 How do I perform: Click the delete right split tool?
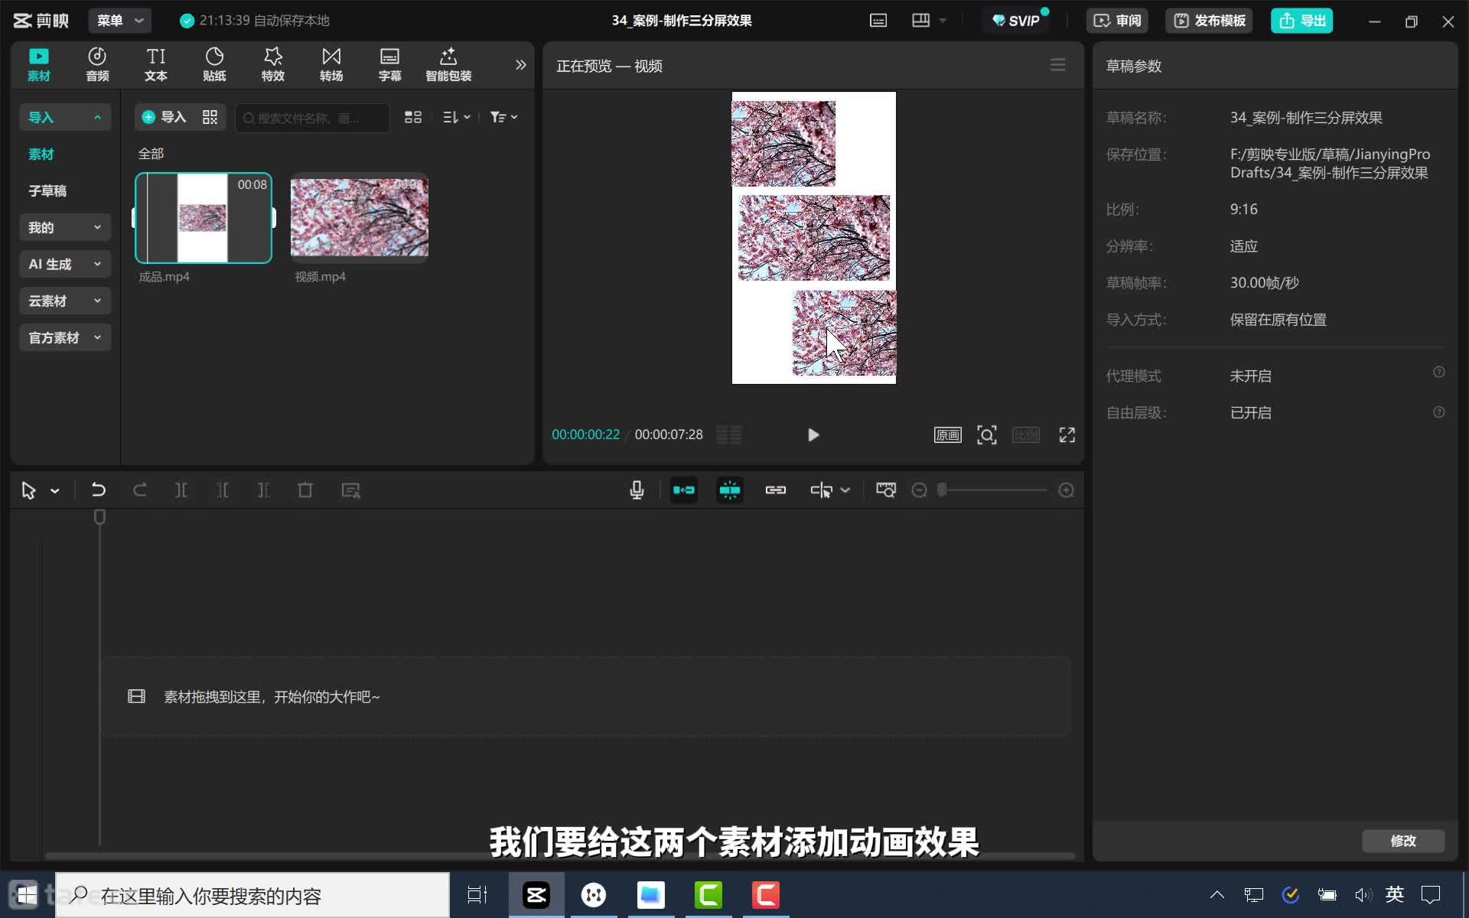pos(263,490)
